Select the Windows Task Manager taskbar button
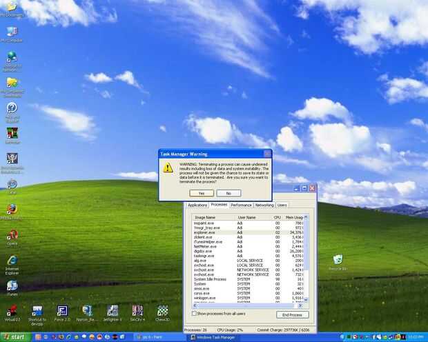This screenshot has height=342, width=428. (213, 337)
